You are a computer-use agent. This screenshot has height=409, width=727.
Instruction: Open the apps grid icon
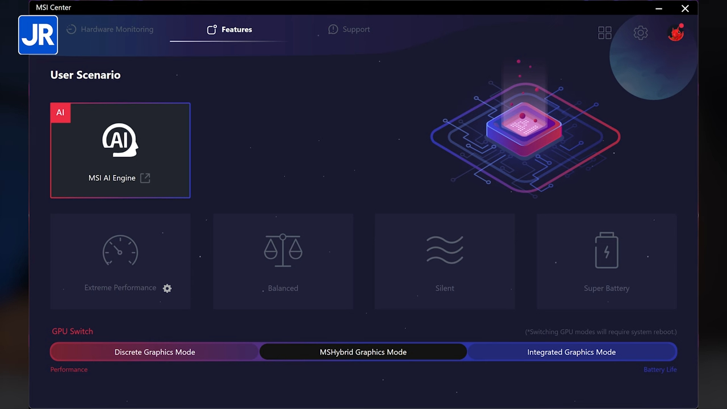(605, 33)
